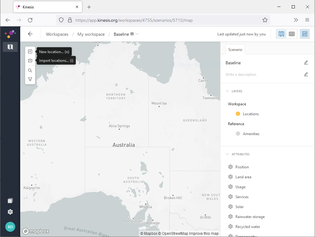Click the browser back arrow

[8, 20]
